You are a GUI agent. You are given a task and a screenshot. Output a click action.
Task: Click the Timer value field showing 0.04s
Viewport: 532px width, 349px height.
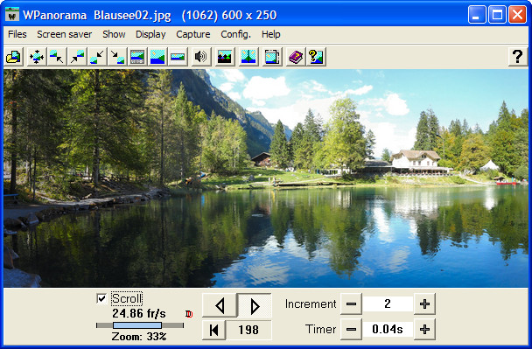tap(388, 329)
